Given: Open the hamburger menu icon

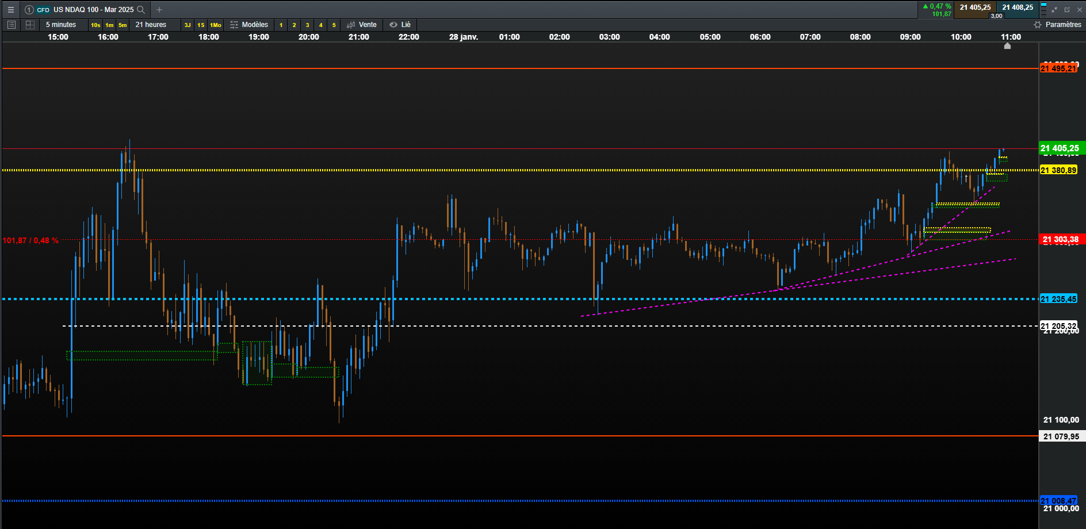Looking at the screenshot, I should click(x=10, y=10).
